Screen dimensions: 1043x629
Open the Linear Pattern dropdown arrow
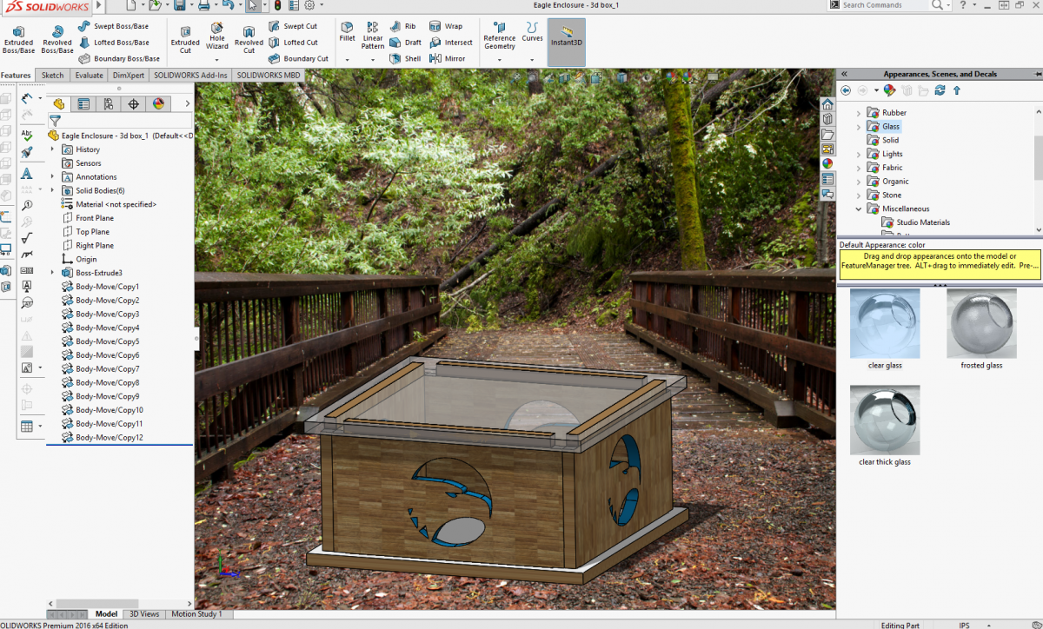373,60
